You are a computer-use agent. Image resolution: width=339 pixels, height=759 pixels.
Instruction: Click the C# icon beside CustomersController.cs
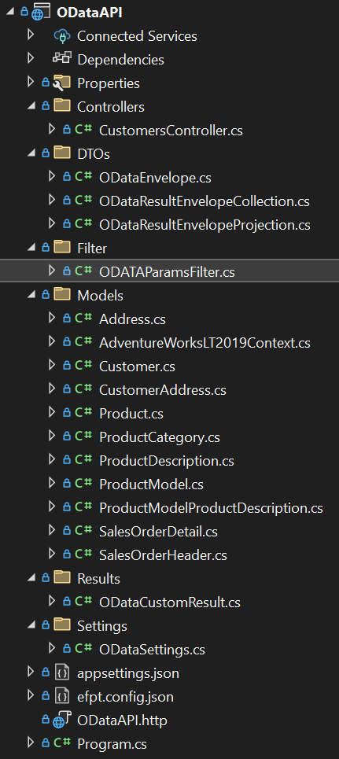[83, 129]
